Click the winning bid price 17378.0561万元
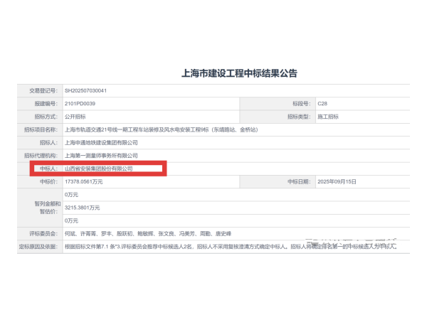427x320 pixels. point(84,182)
